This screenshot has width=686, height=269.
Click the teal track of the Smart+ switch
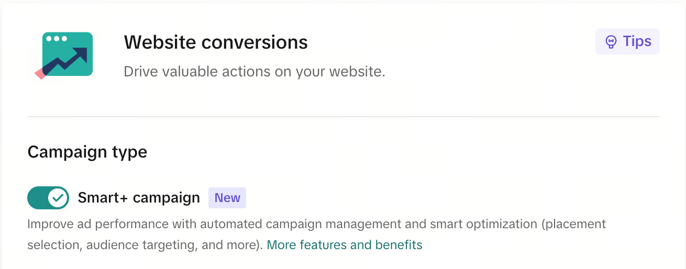(x=37, y=198)
